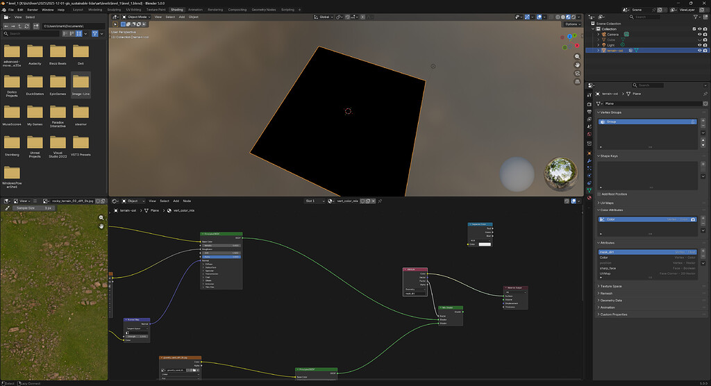The width and height of the screenshot is (711, 386).
Task: Select the viewport zoom magnifier gizmo
Action: pos(577,57)
